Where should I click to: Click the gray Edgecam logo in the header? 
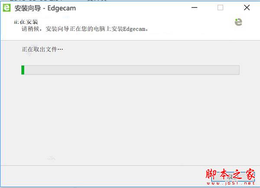(238, 22)
